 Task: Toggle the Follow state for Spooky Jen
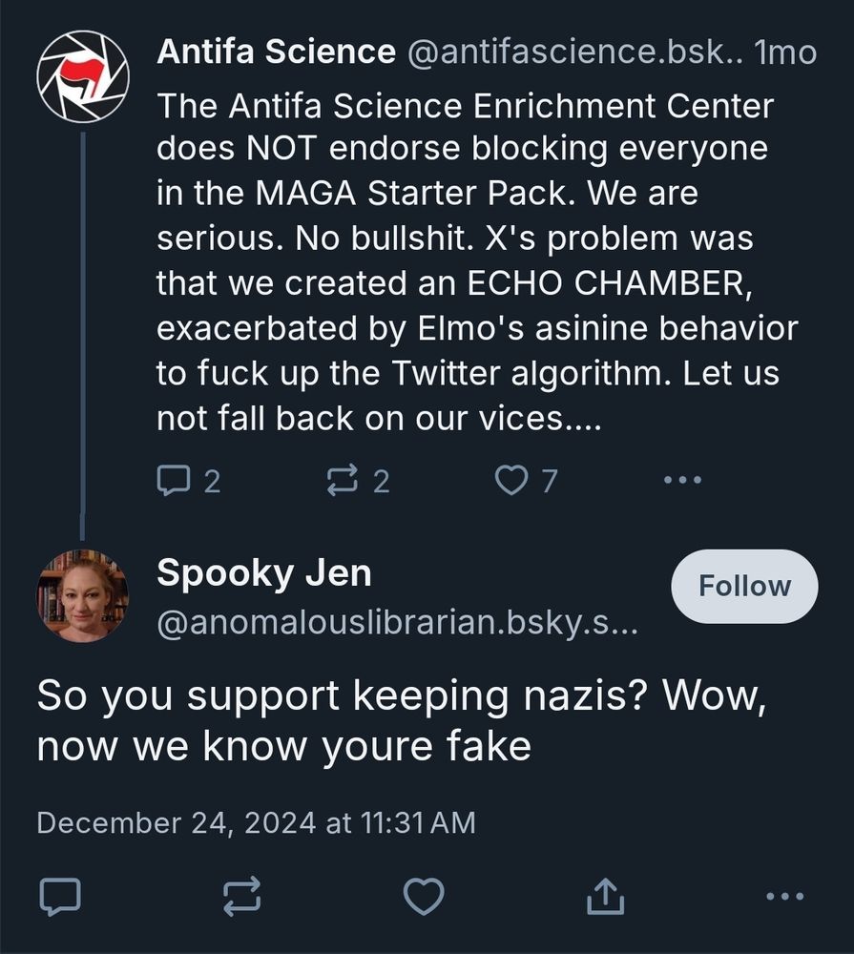click(x=744, y=585)
